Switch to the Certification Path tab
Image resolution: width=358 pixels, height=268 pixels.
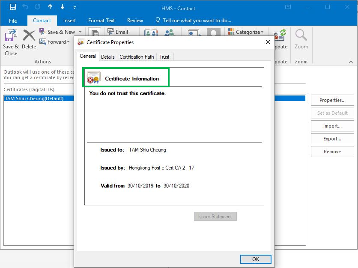pos(136,57)
